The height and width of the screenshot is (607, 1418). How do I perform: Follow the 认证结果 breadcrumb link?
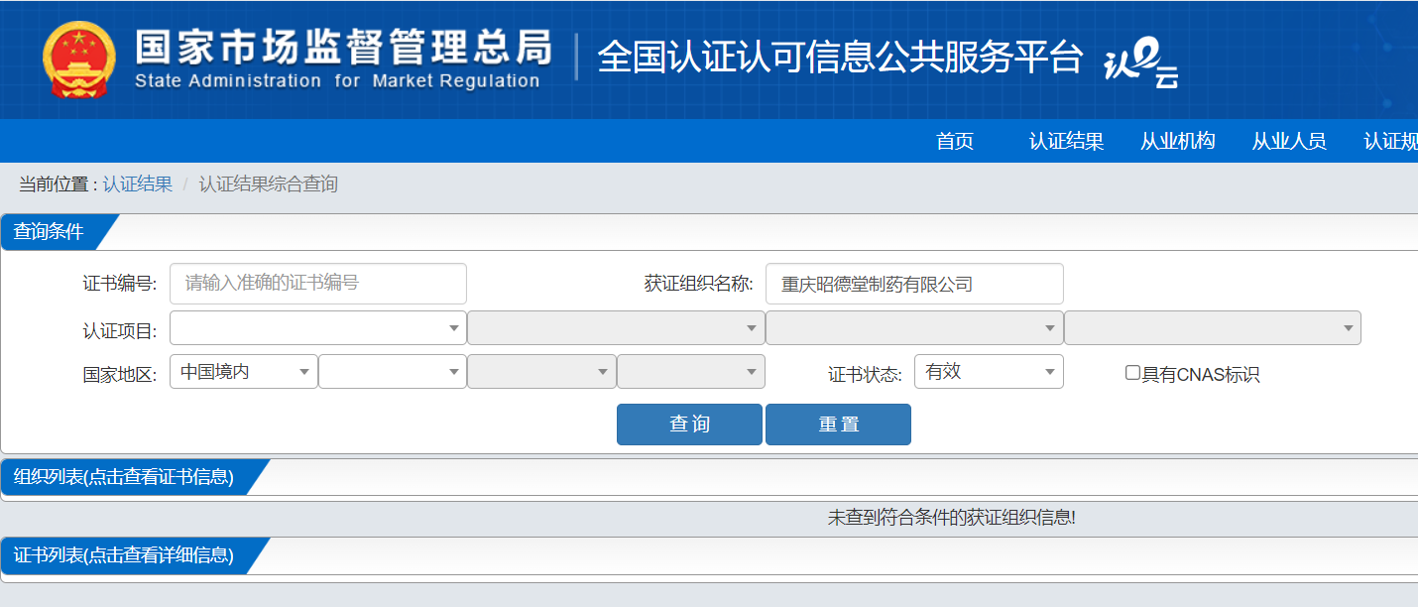click(138, 184)
